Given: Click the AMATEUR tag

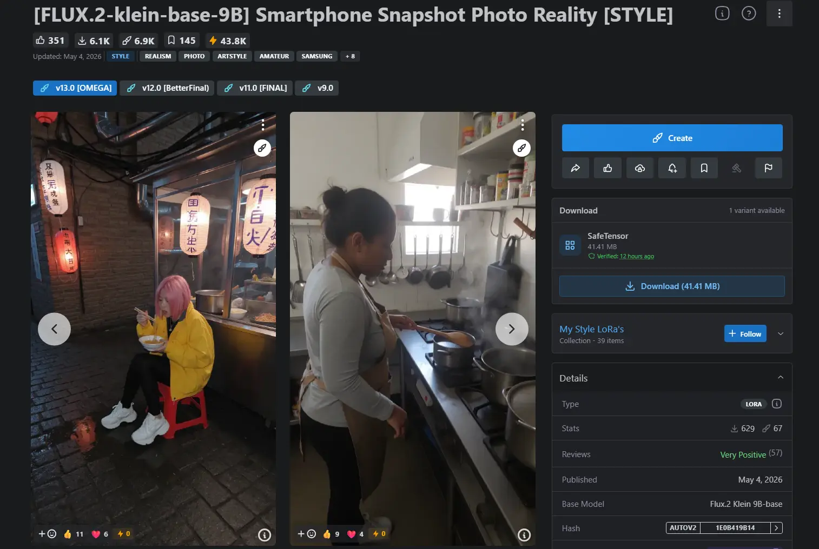Looking at the screenshot, I should pyautogui.click(x=274, y=56).
